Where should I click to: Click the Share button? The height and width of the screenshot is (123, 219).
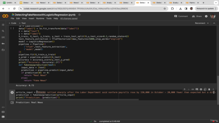tap(197, 16)
